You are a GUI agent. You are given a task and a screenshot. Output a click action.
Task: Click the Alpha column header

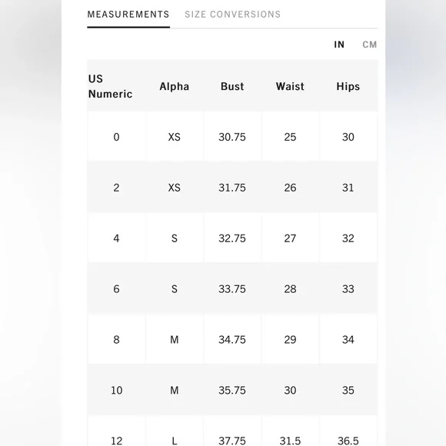174,86
